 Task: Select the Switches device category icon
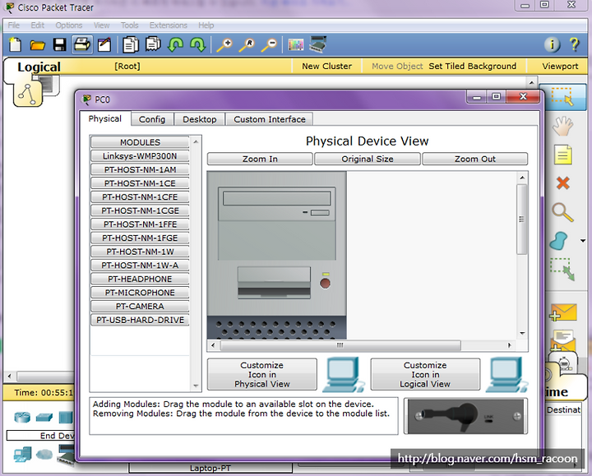(44, 418)
